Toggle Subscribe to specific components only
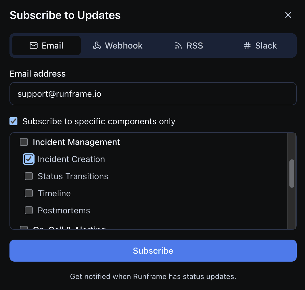The image size is (305, 290). pos(13,121)
